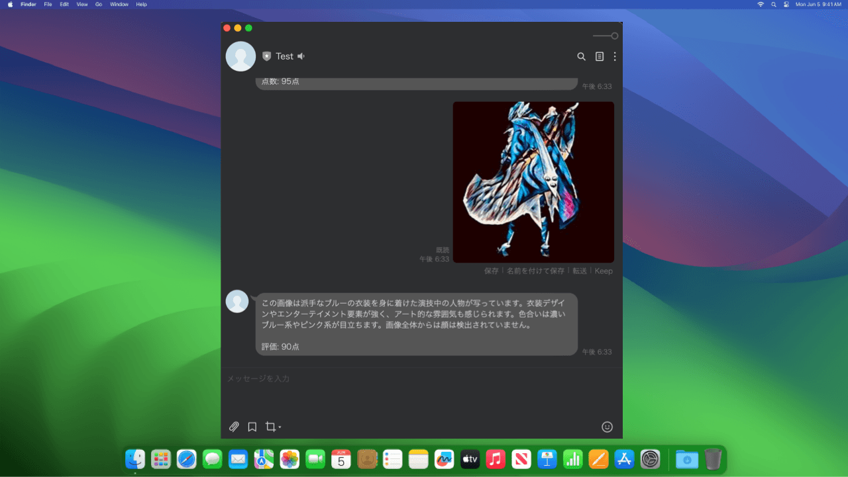Open chat search with magnifier icon

coord(581,57)
